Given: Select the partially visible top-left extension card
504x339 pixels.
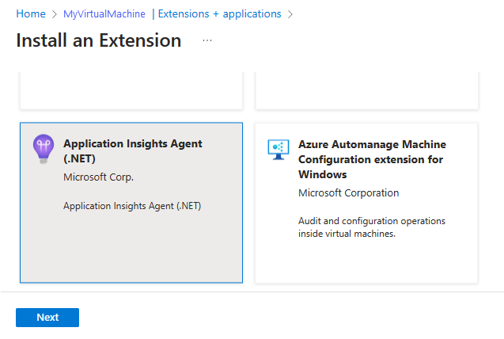Looking at the screenshot, I should click(131, 90).
